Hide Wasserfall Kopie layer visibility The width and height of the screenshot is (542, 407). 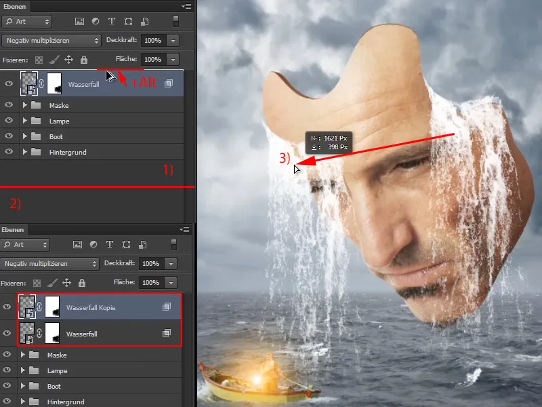(x=7, y=307)
